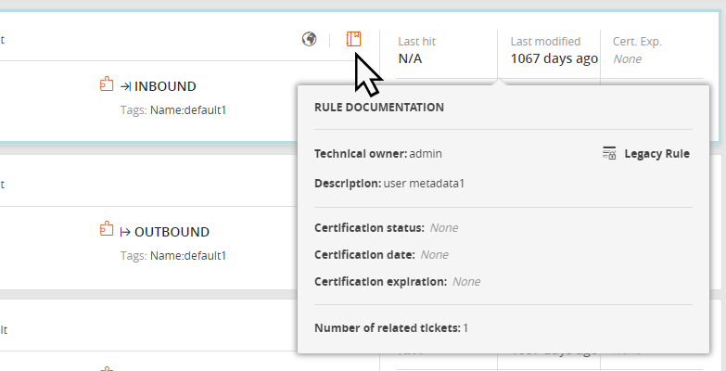The image size is (726, 371).
Task: Click the orange icon left of INBOUND
Action: pos(107,85)
